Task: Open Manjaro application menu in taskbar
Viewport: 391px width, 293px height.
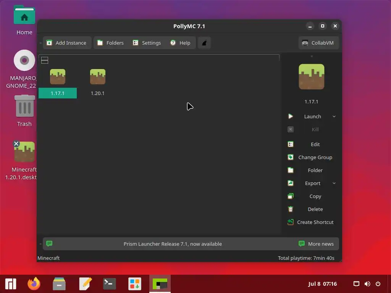Action: pyautogui.click(x=11, y=284)
